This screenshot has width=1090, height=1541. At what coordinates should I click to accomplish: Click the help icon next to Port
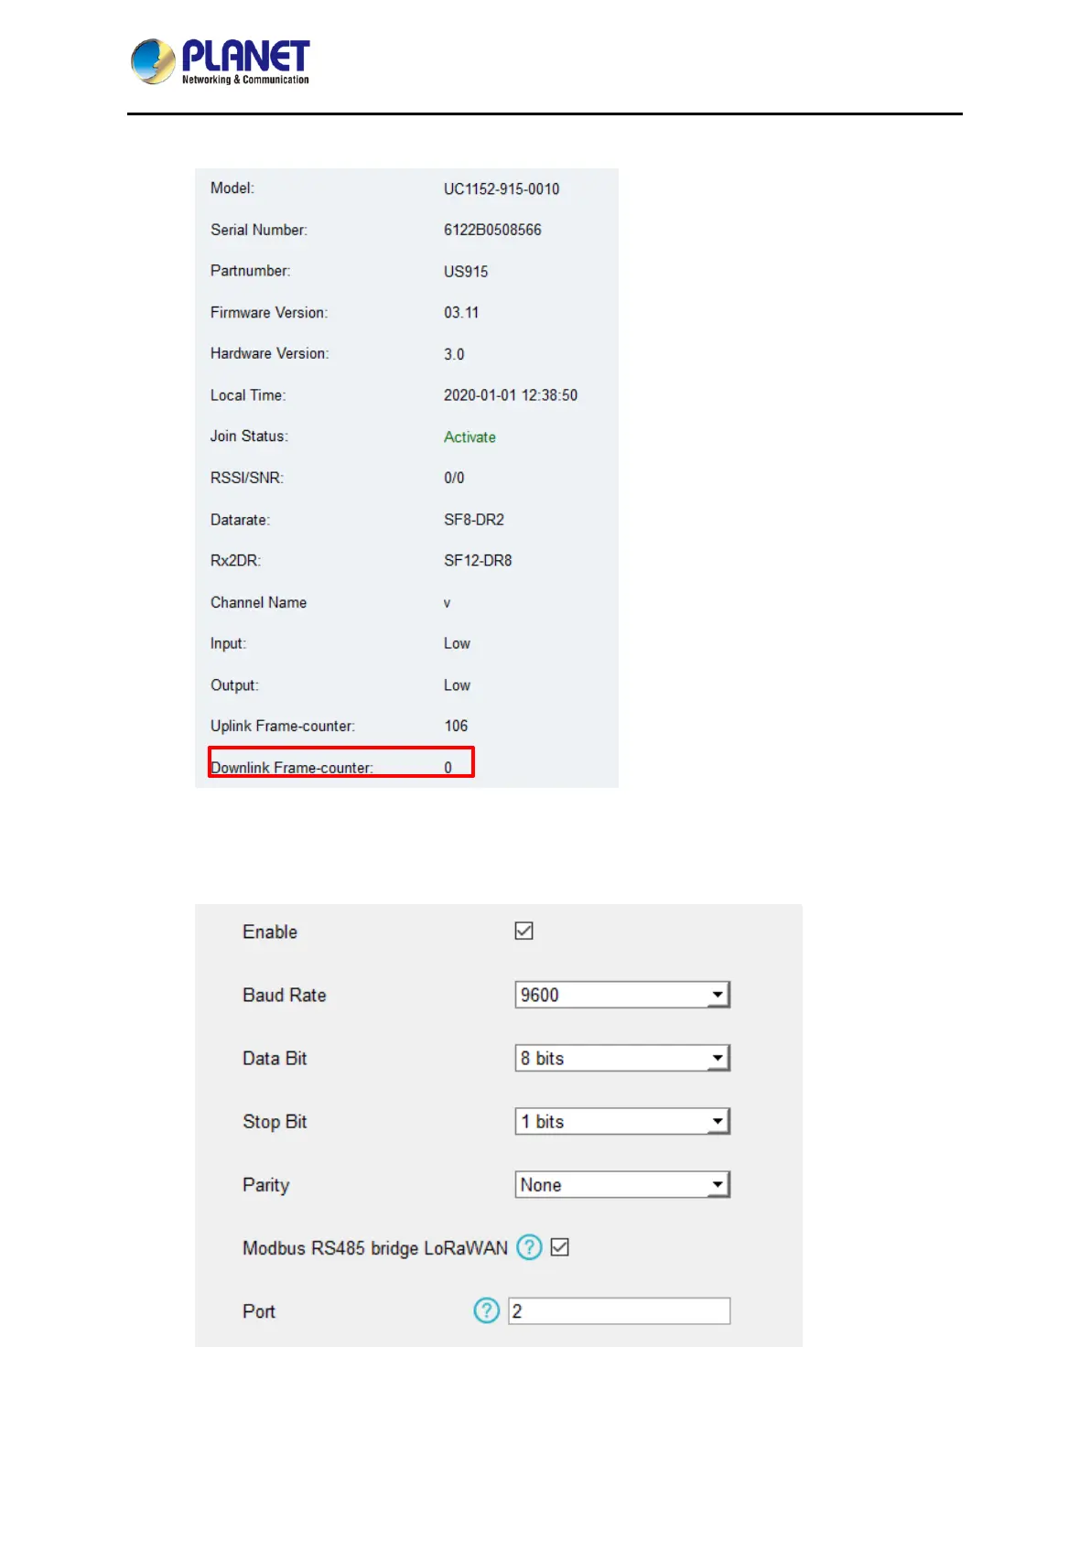pyautogui.click(x=486, y=1310)
